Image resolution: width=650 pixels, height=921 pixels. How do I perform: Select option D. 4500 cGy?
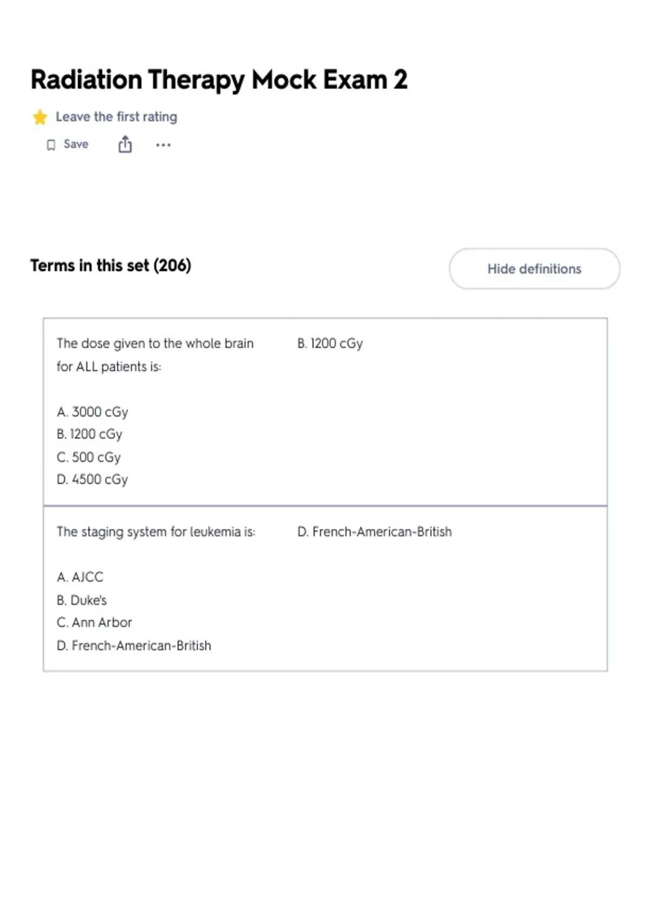click(x=93, y=479)
